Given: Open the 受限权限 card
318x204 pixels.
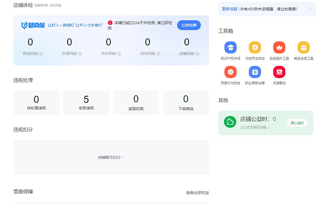Looking at the screenshot, I should (136, 102).
